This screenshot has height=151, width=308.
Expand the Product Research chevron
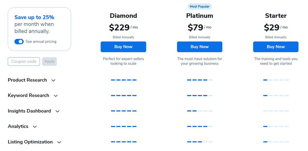pos(53,80)
